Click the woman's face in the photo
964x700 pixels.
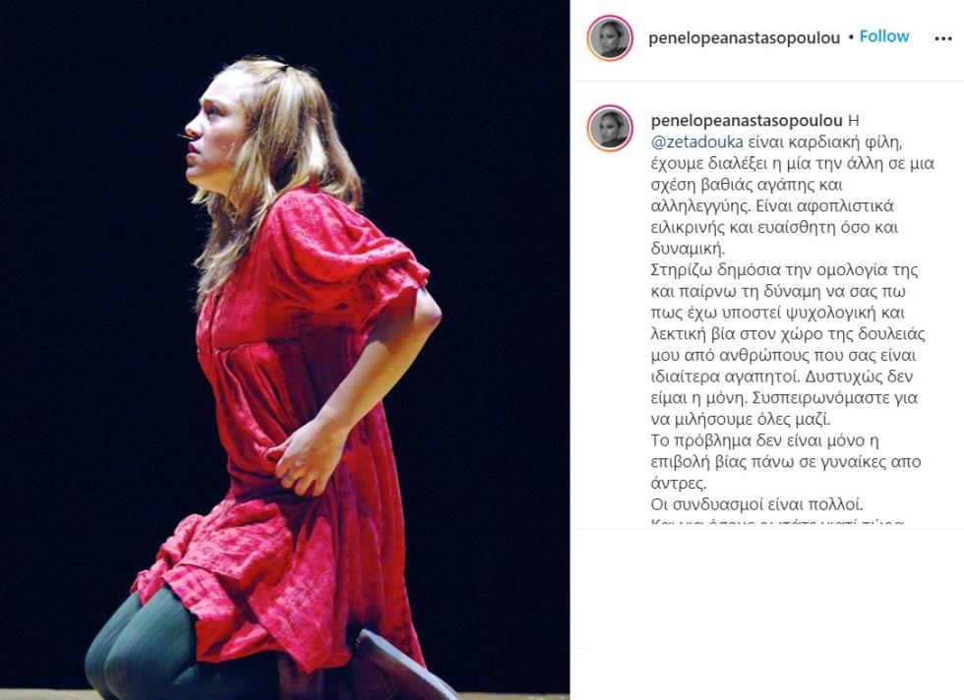click(x=211, y=139)
